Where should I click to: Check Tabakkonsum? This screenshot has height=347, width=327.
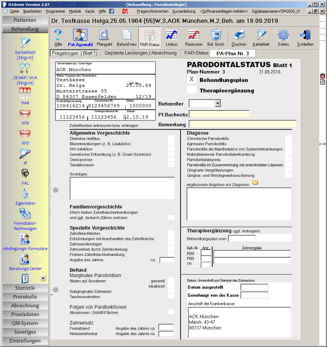171,165
